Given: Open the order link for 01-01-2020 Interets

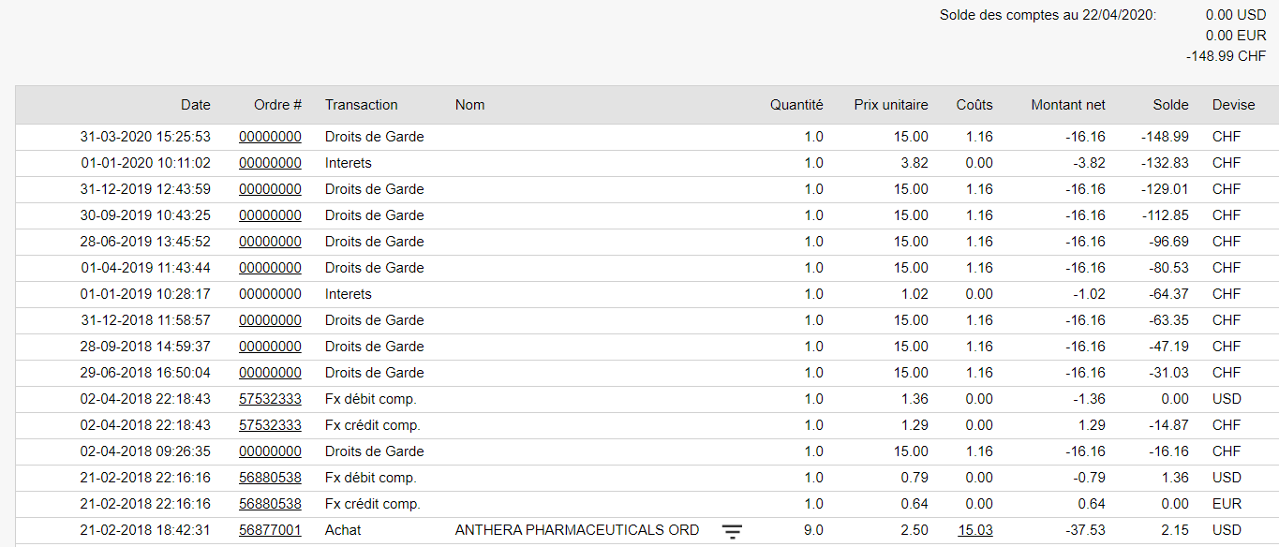Looking at the screenshot, I should coord(270,163).
